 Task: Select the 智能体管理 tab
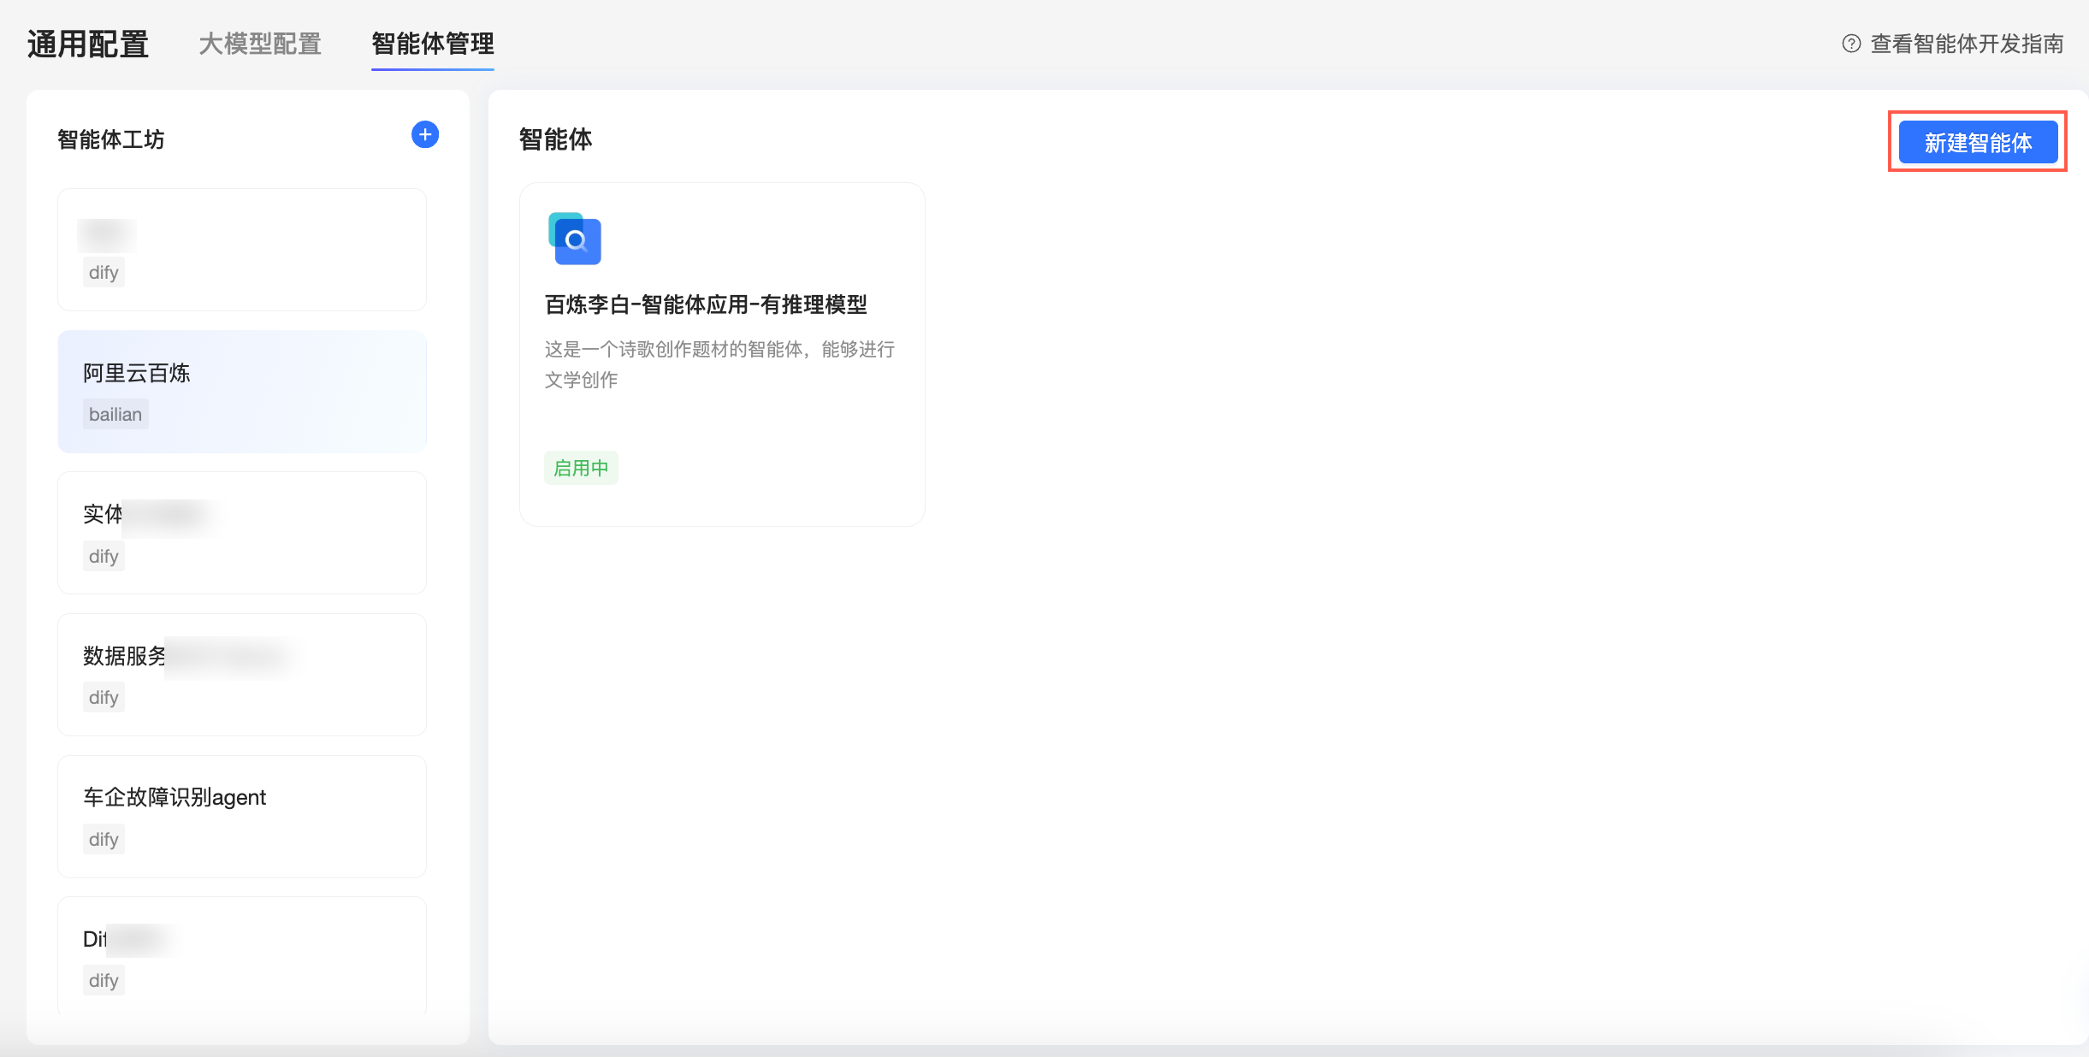433,44
